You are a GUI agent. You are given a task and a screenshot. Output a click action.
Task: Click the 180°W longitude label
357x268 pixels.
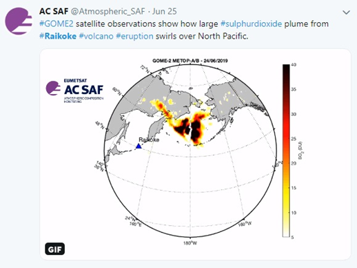(190, 243)
